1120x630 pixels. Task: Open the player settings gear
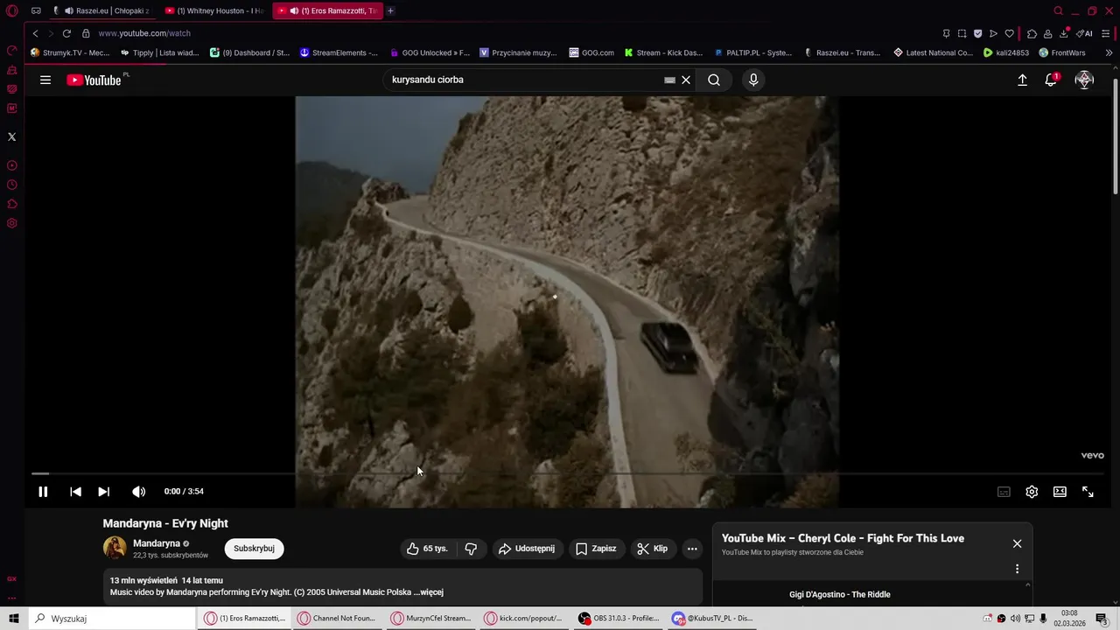(1032, 492)
